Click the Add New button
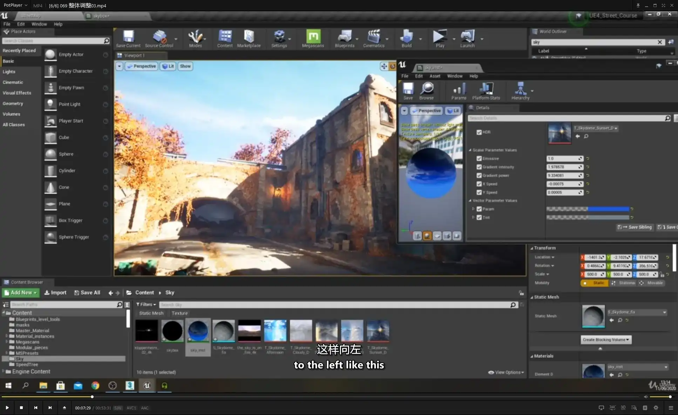Viewport: 678px width, 415px height. coord(21,293)
